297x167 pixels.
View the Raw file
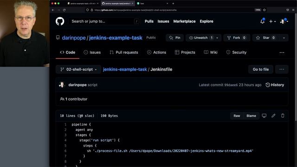pos(237,116)
